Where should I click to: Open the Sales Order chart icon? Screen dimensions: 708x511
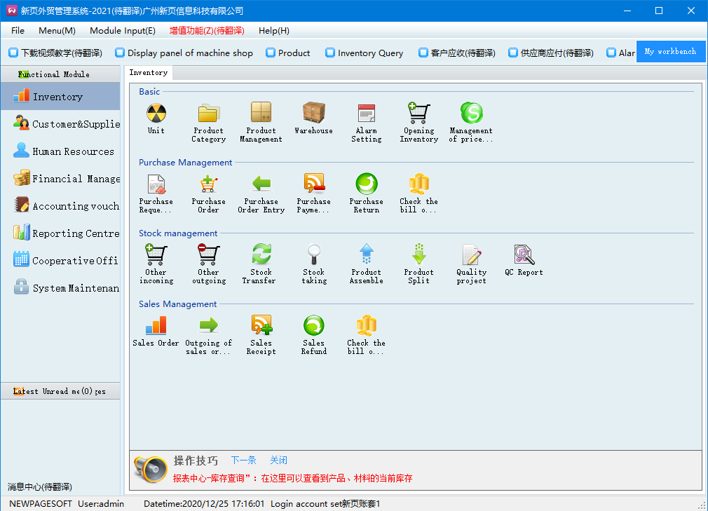click(156, 326)
